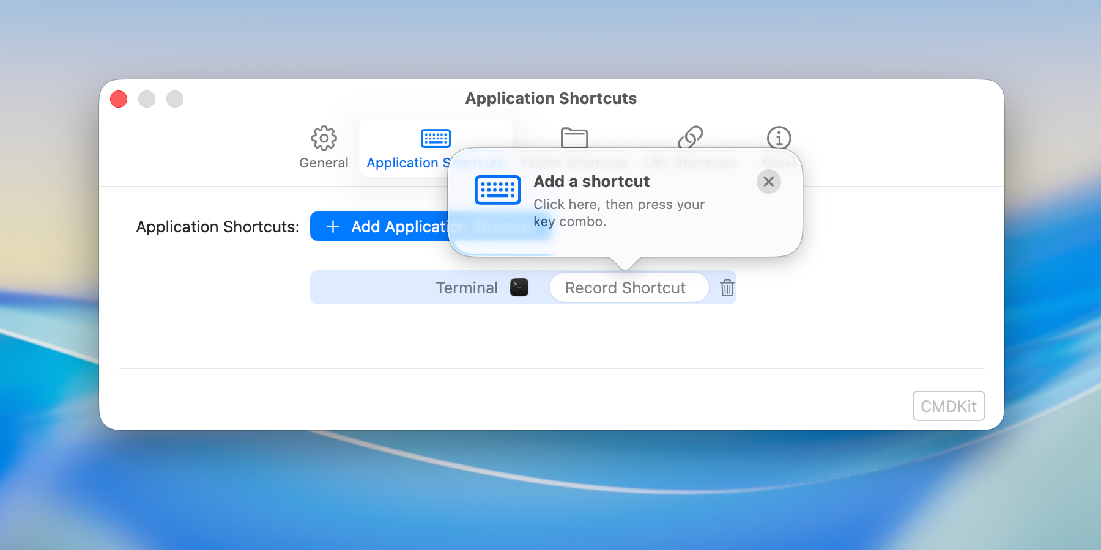This screenshot has height=550, width=1101.
Task: Click the Terminal app icon in the row
Action: [518, 287]
